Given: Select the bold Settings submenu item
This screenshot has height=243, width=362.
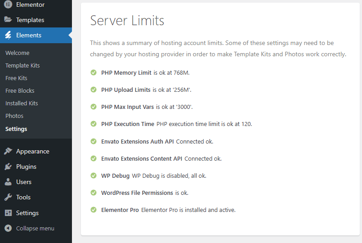Looking at the screenshot, I should [16, 129].
